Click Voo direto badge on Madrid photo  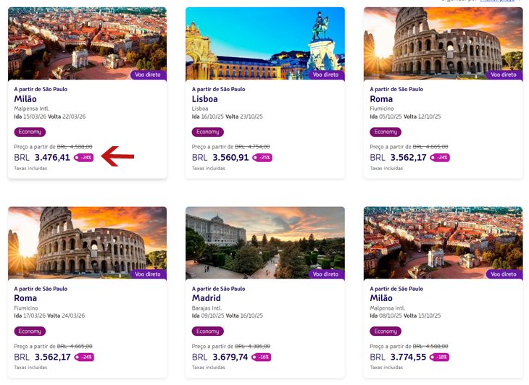(x=326, y=274)
